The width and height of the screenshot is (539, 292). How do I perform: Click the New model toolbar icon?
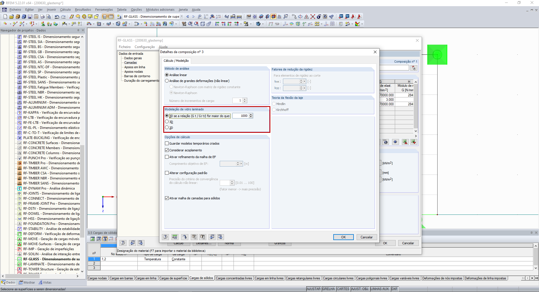pos(5,17)
